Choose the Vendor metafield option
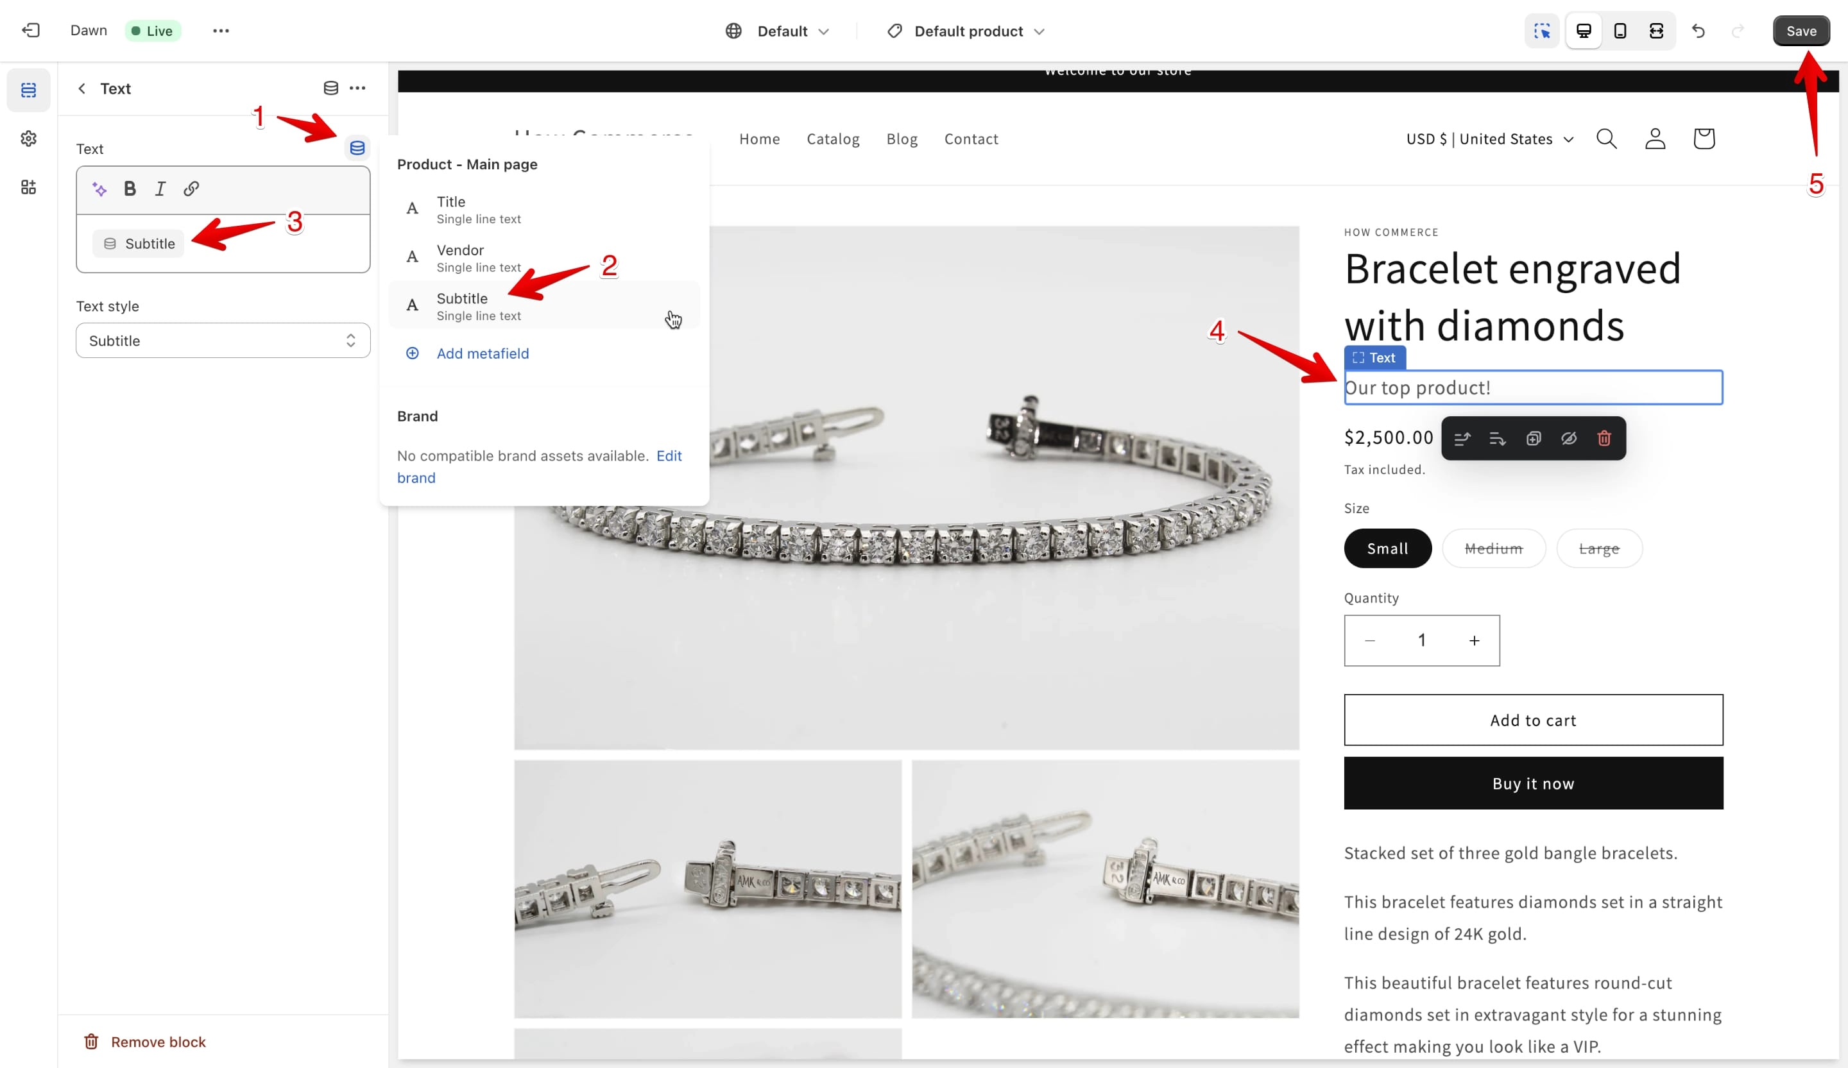 [543, 258]
